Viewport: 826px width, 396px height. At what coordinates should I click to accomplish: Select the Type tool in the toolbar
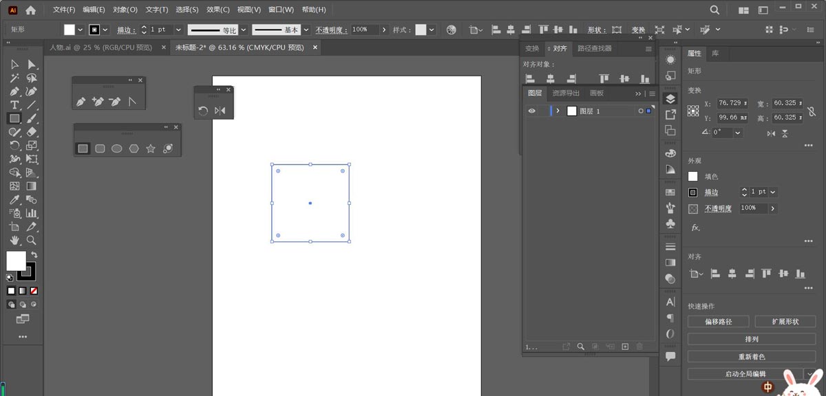click(x=14, y=104)
